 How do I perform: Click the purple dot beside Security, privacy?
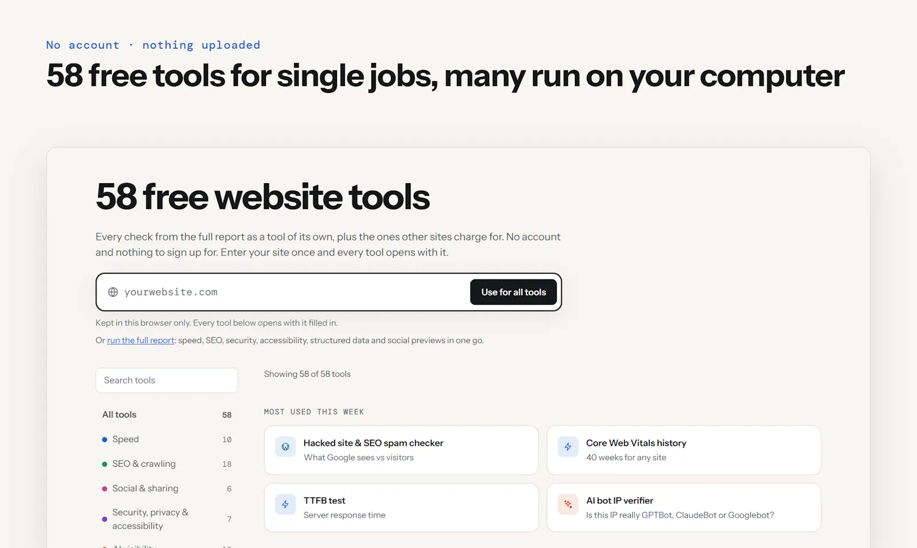(104, 519)
